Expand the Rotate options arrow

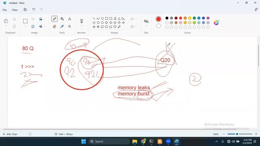44,19
